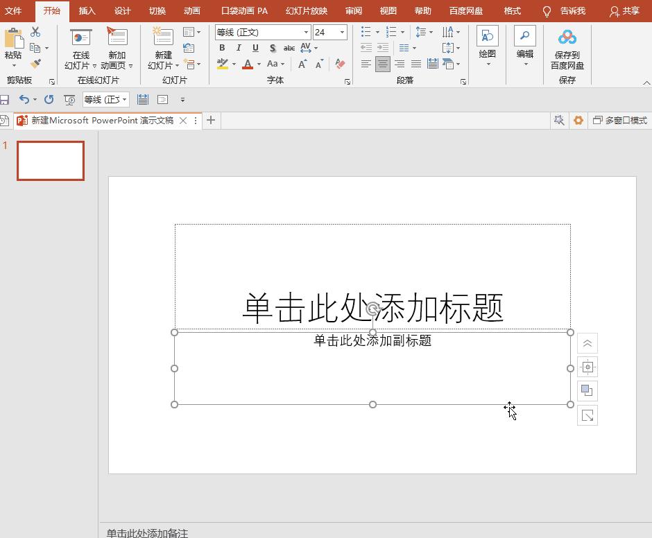652x538 pixels.
Task: Select slide 1 thumbnail in left pane
Action: [50, 160]
